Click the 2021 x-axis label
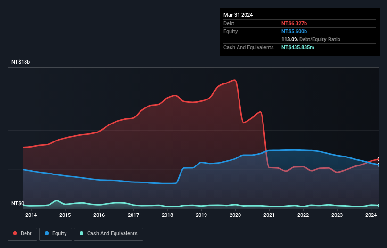Viewport: 387px width, 248px height. [269, 215]
